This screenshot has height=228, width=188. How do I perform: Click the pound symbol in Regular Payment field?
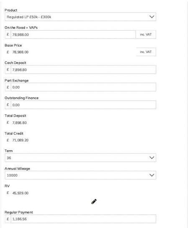(x=8, y=219)
